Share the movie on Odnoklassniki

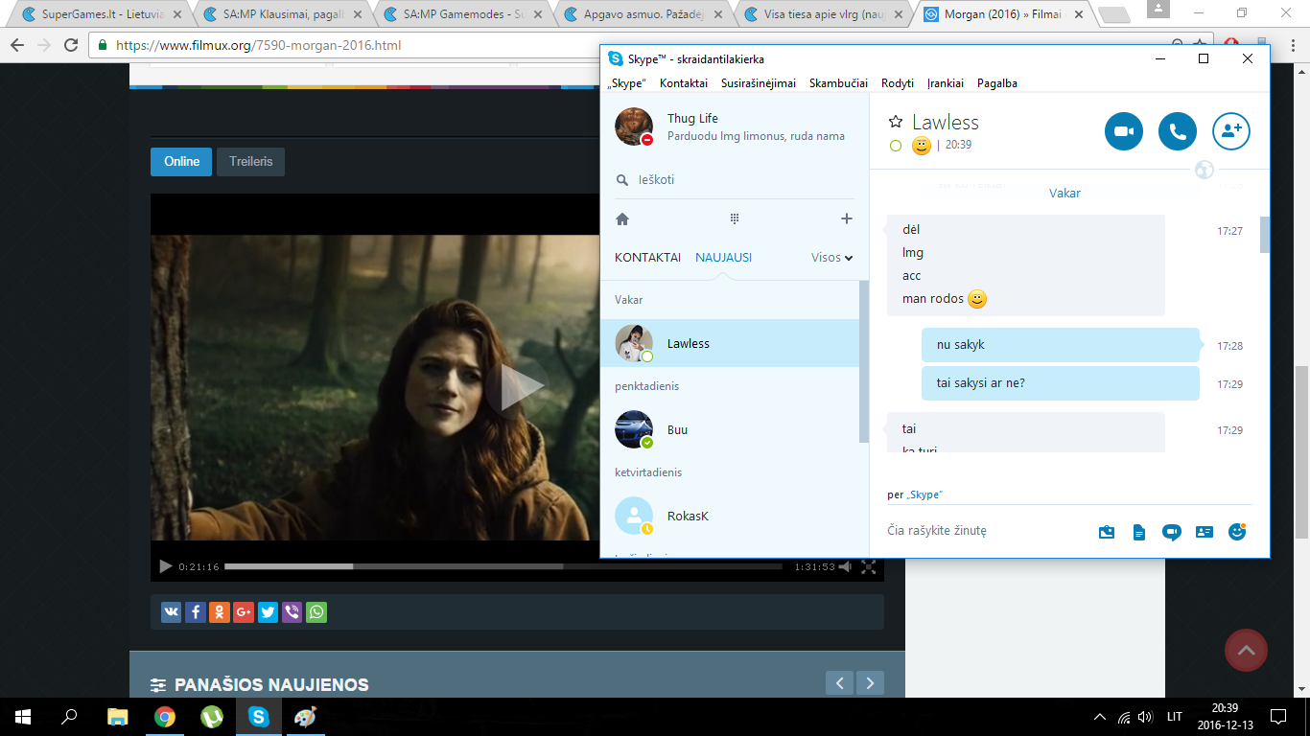coord(220,611)
